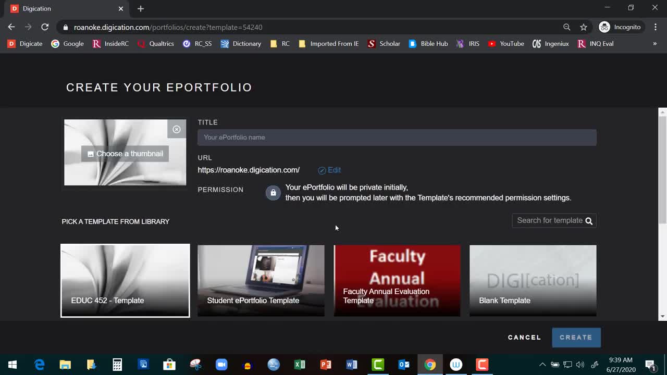Open the notification action center

point(650,365)
